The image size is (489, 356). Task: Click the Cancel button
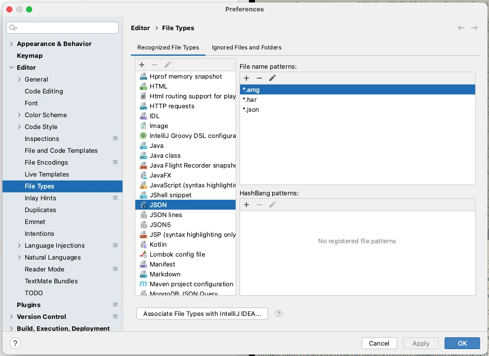tap(379, 343)
